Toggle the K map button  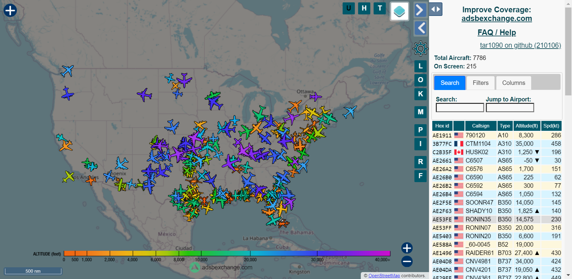pyautogui.click(x=421, y=94)
